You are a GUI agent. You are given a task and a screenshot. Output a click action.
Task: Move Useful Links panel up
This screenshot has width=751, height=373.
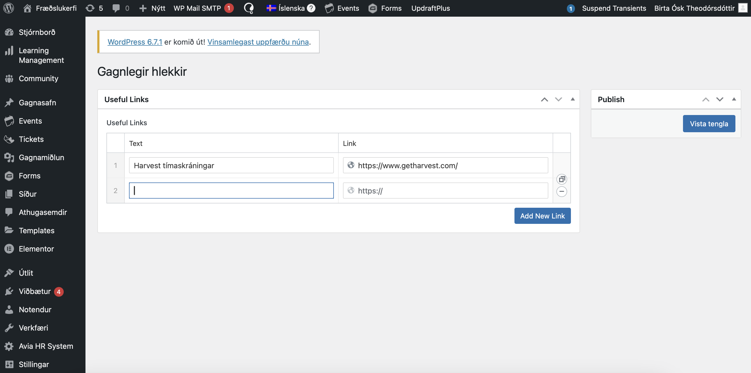tap(544, 99)
